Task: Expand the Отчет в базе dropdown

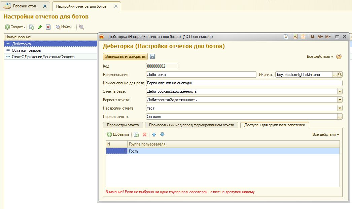Action: [340, 91]
